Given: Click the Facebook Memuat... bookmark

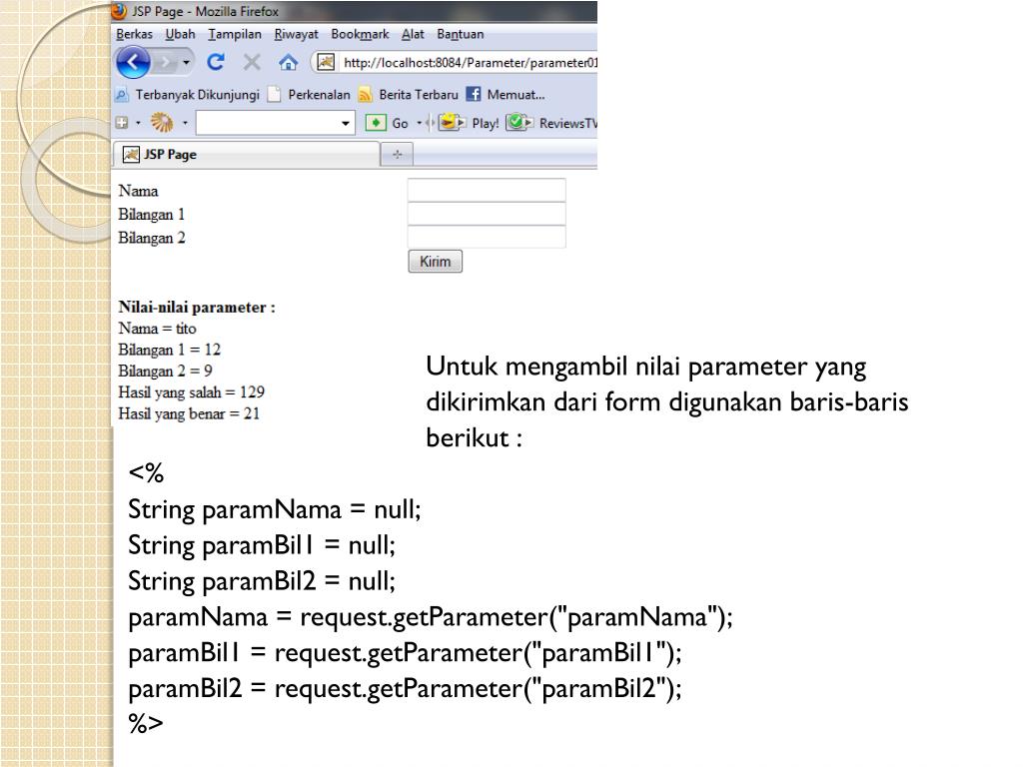Looking at the screenshot, I should (507, 95).
